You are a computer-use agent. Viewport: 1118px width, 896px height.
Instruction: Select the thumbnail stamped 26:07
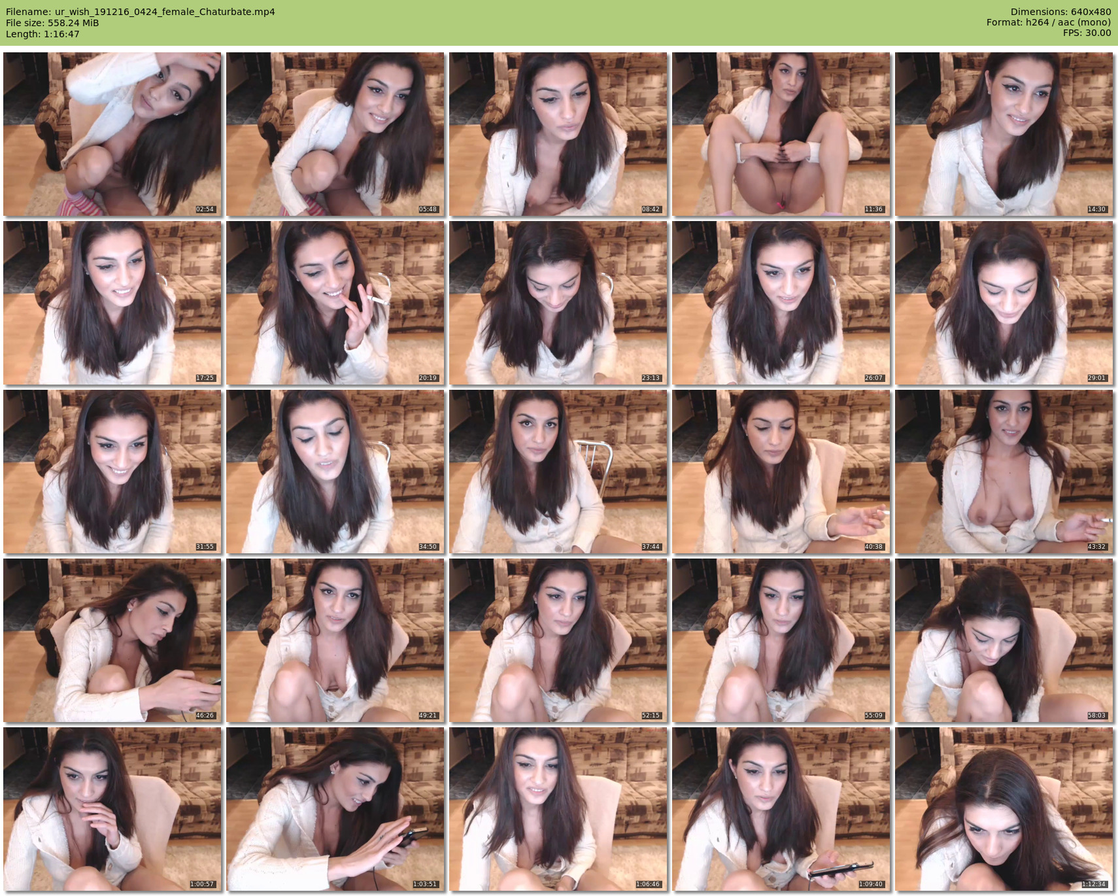[781, 303]
